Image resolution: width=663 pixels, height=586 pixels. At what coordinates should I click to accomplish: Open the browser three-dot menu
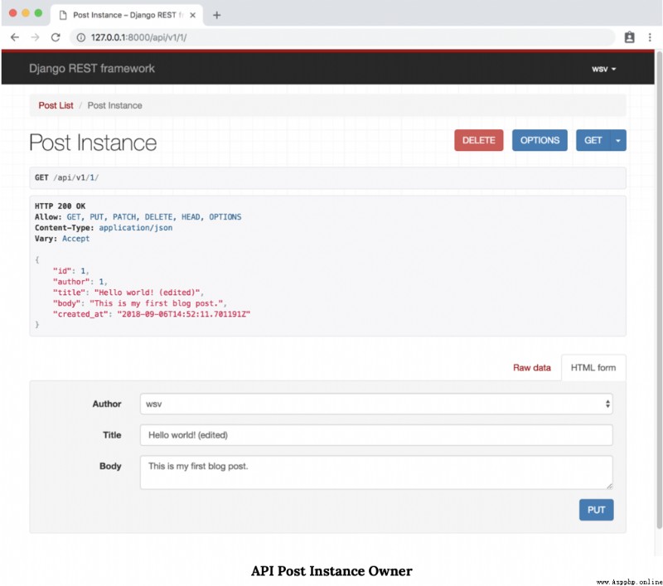[650, 37]
